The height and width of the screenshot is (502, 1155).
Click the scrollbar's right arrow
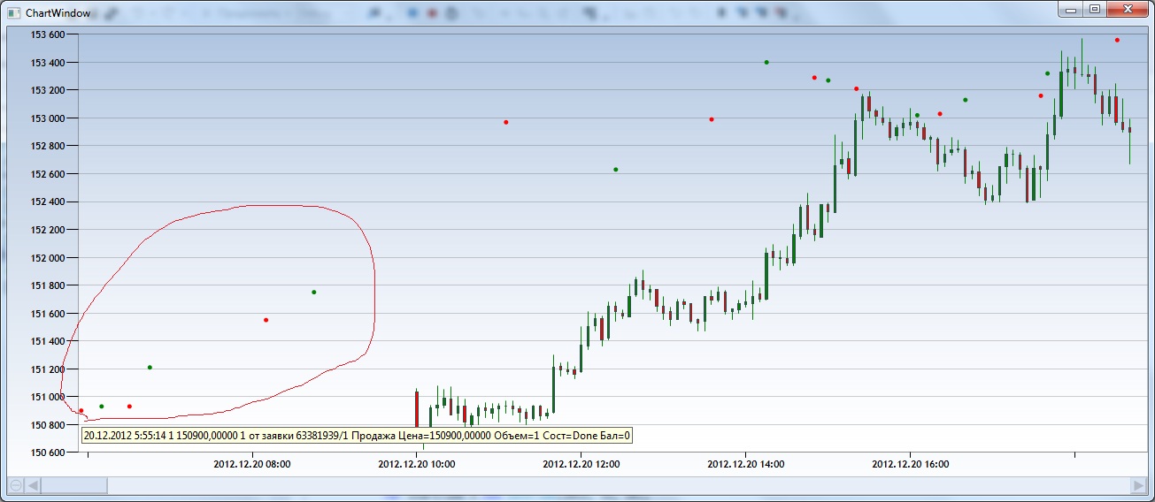[x=1138, y=485]
